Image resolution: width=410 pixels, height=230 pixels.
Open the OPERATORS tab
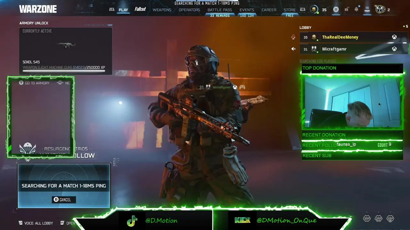tap(189, 10)
